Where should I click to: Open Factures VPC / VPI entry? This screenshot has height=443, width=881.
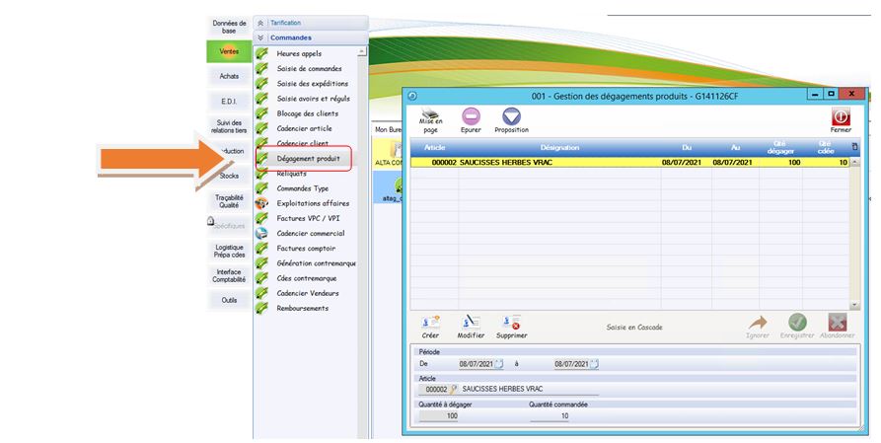[x=308, y=218]
